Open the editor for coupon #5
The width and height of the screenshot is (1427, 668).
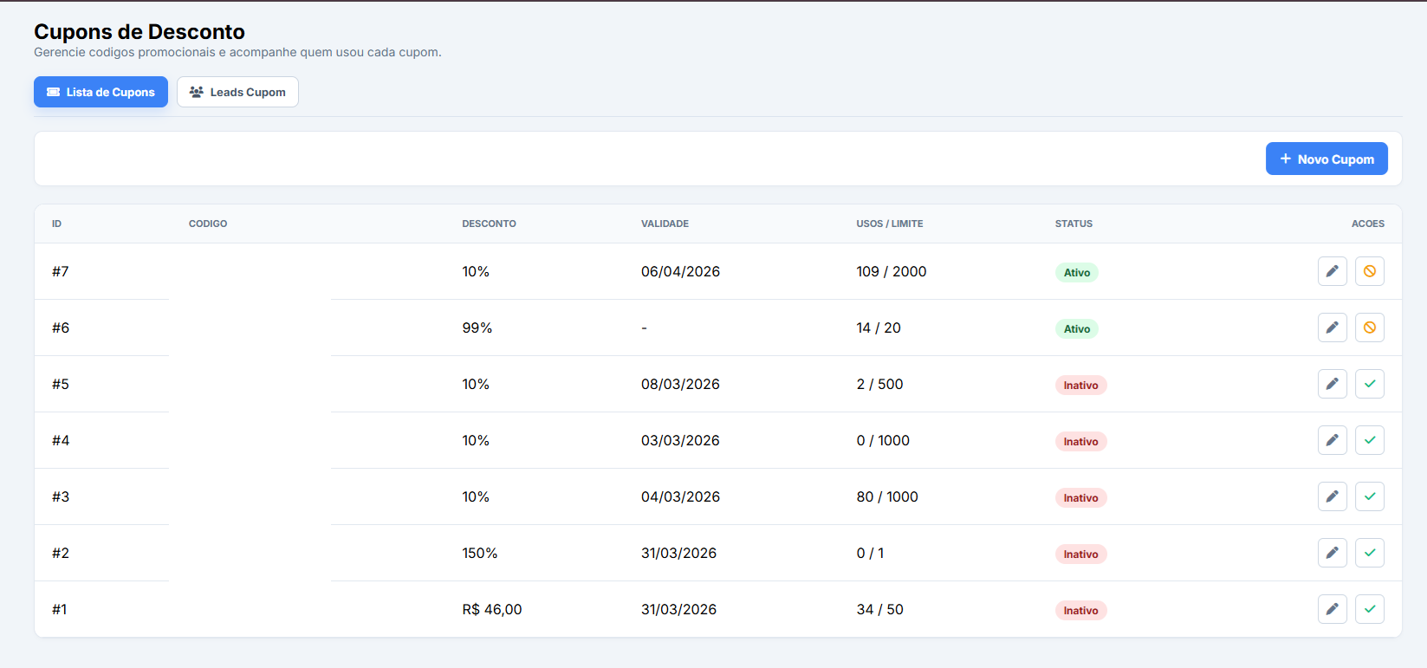[x=1332, y=384]
